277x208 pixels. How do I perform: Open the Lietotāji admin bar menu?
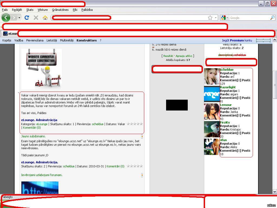tap(52, 40)
